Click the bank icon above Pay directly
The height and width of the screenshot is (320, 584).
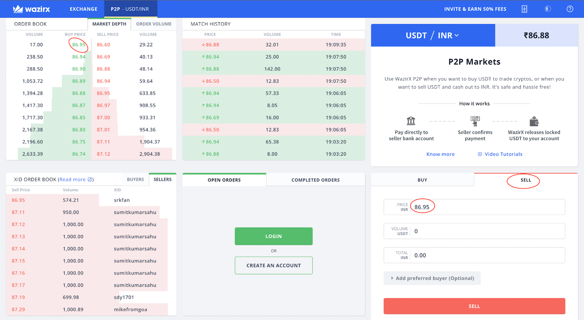[411, 121]
